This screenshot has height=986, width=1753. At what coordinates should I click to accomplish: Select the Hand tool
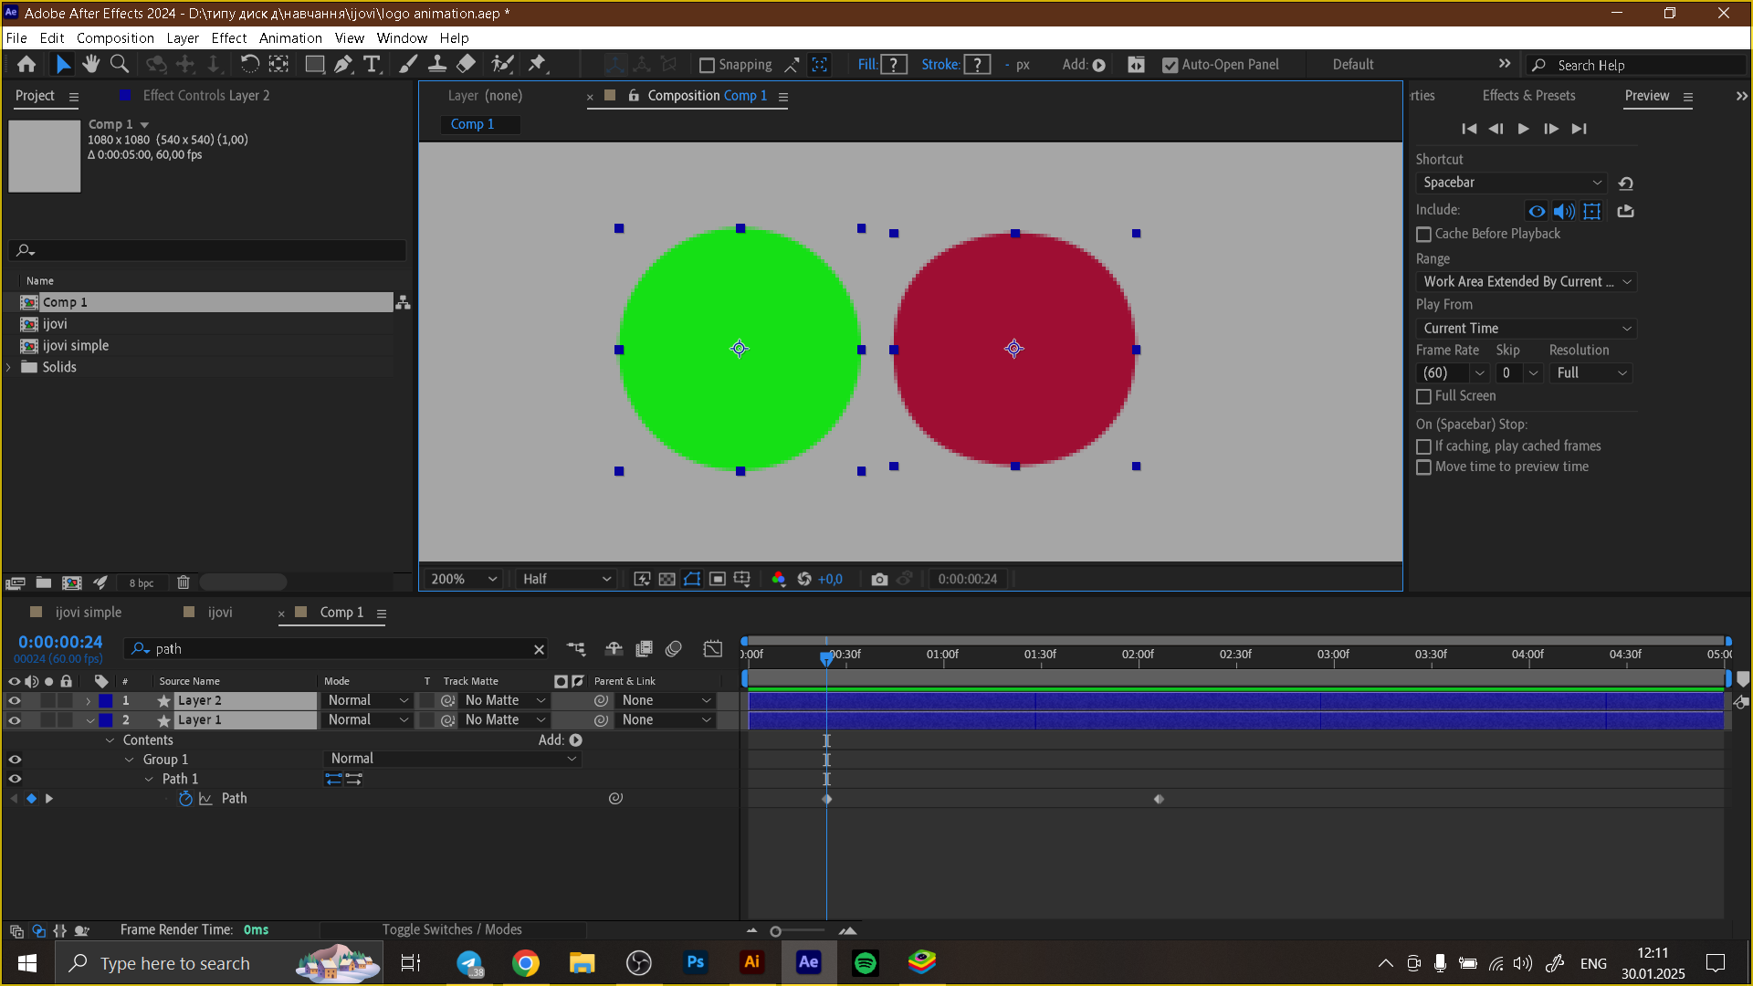tap(90, 64)
